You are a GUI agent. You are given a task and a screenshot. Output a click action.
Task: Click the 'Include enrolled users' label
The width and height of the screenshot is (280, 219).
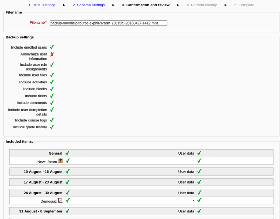[x=29, y=48]
